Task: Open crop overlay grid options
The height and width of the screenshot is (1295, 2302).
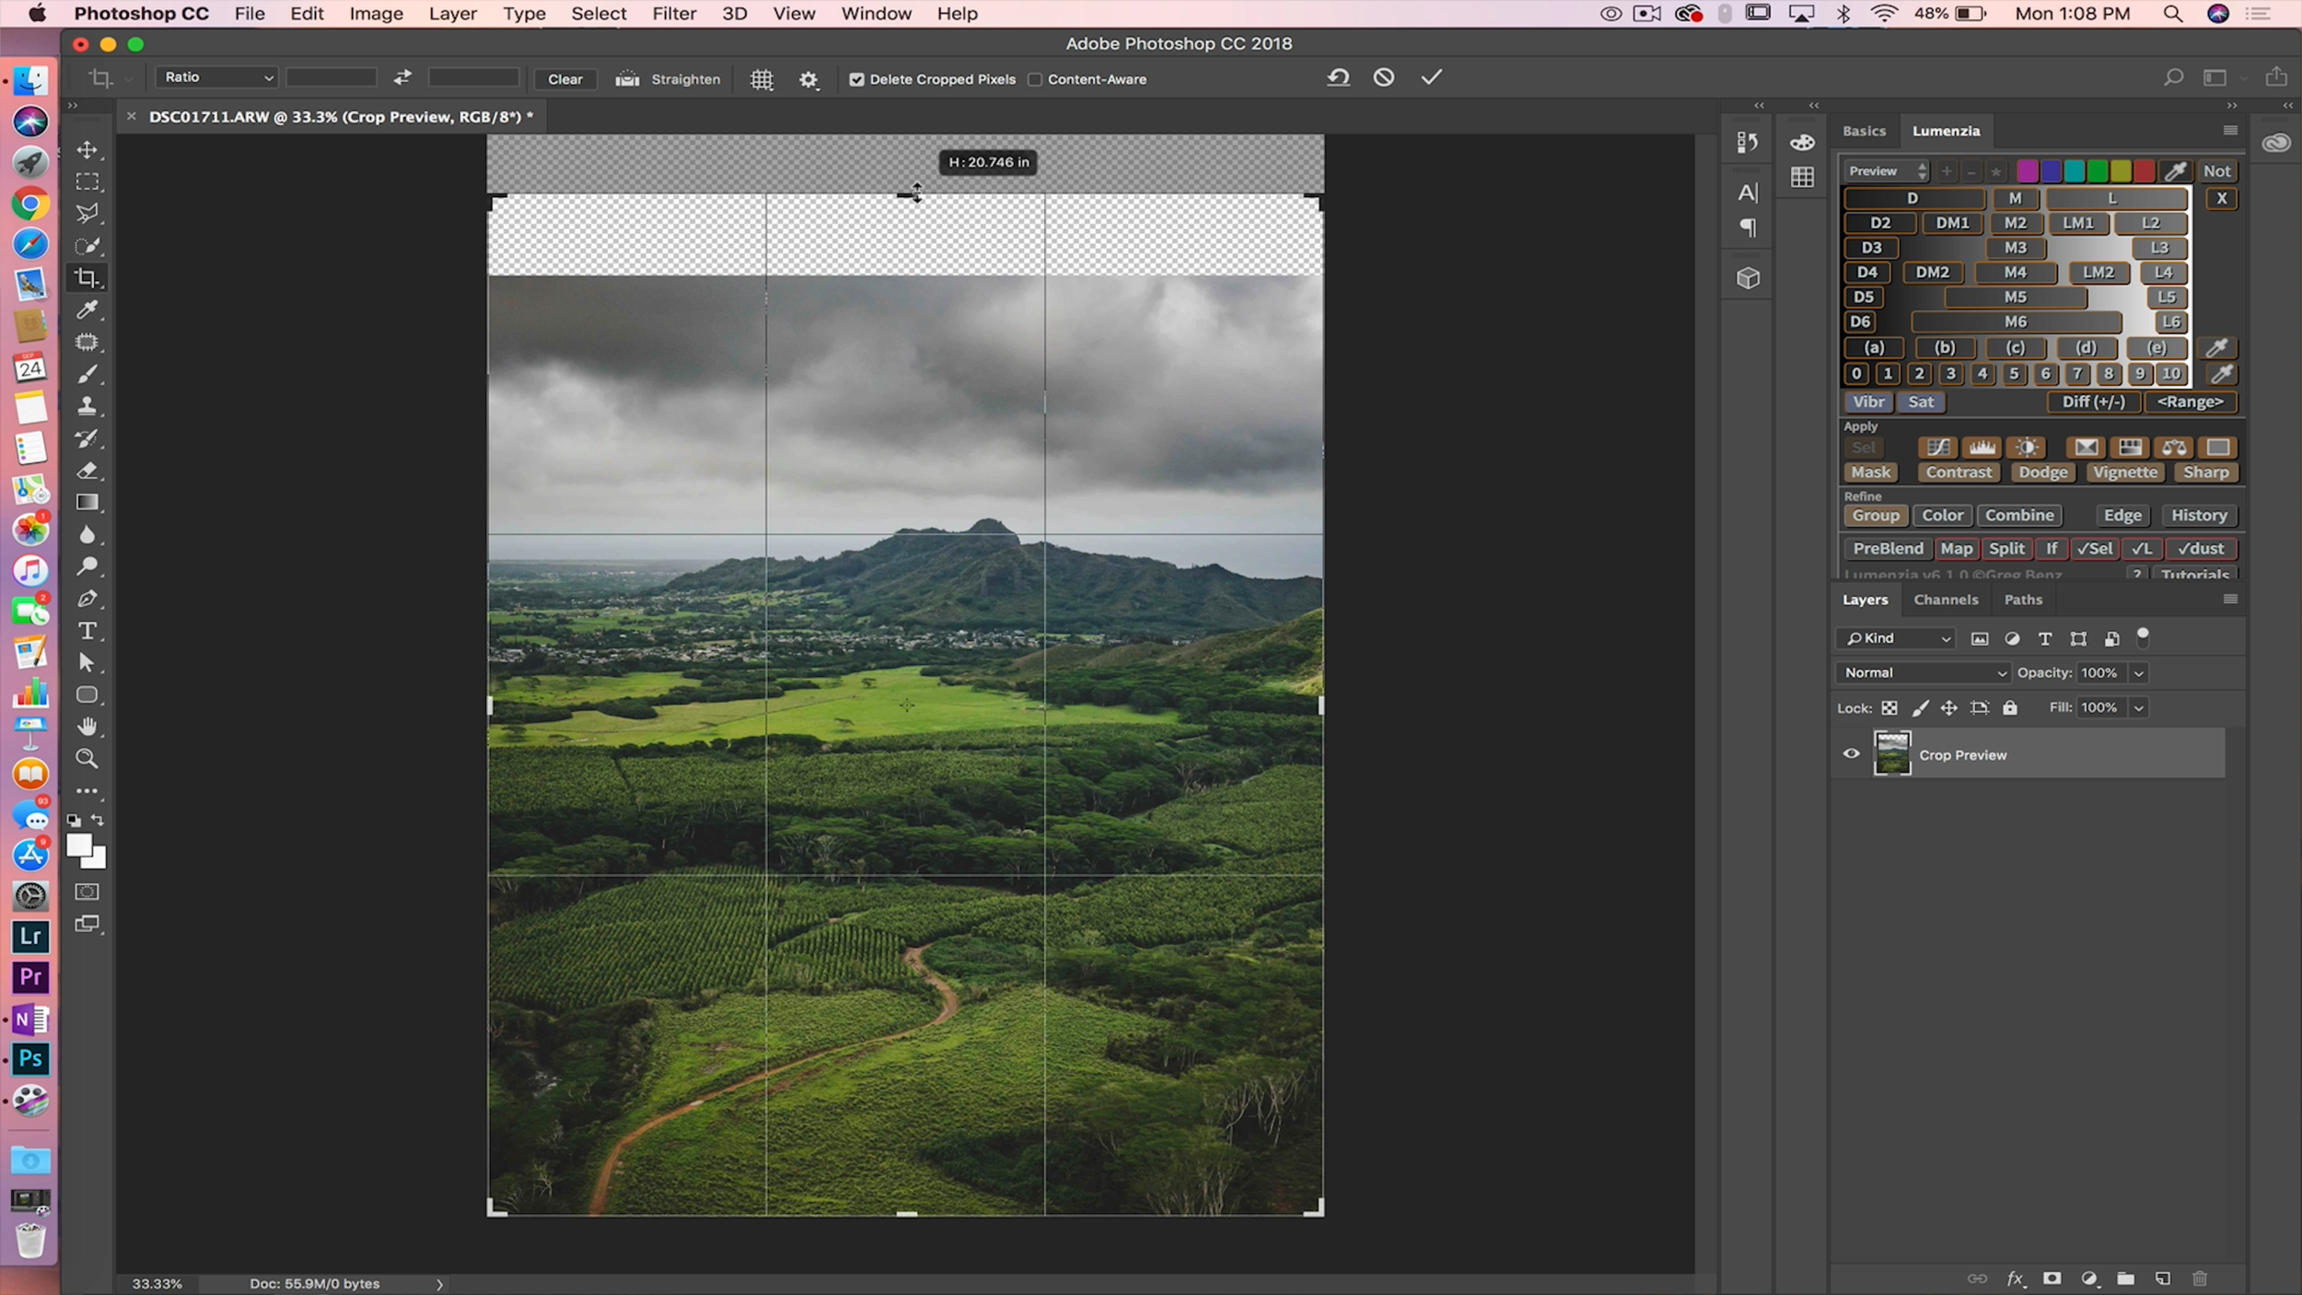Action: 762,79
